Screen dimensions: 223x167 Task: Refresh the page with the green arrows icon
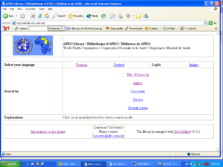tap(40, 16)
